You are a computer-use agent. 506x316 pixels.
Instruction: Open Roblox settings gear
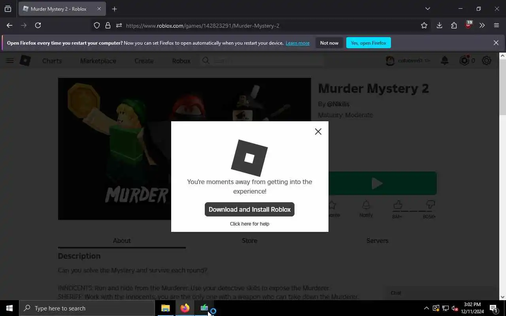point(487,60)
